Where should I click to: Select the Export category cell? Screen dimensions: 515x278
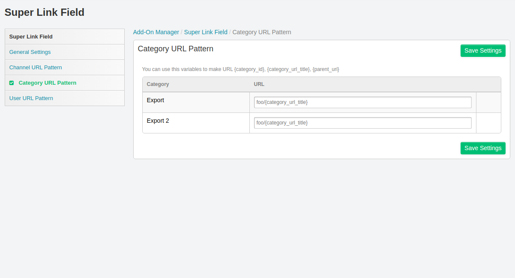tap(196, 103)
